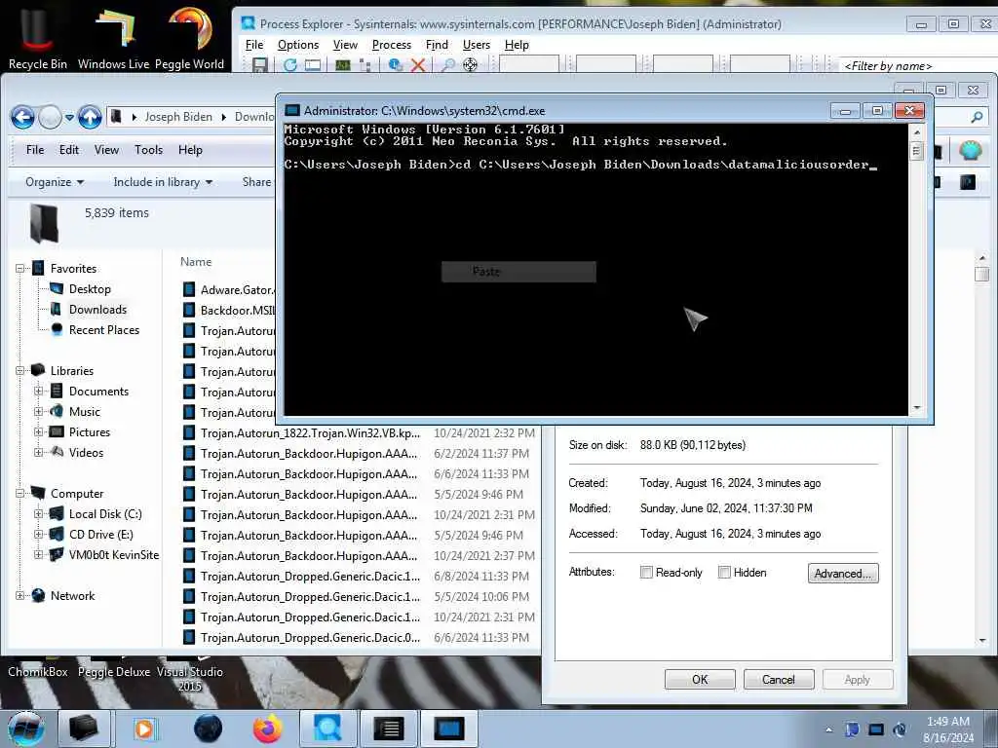Open Process Explorer Find menu

coord(437,45)
